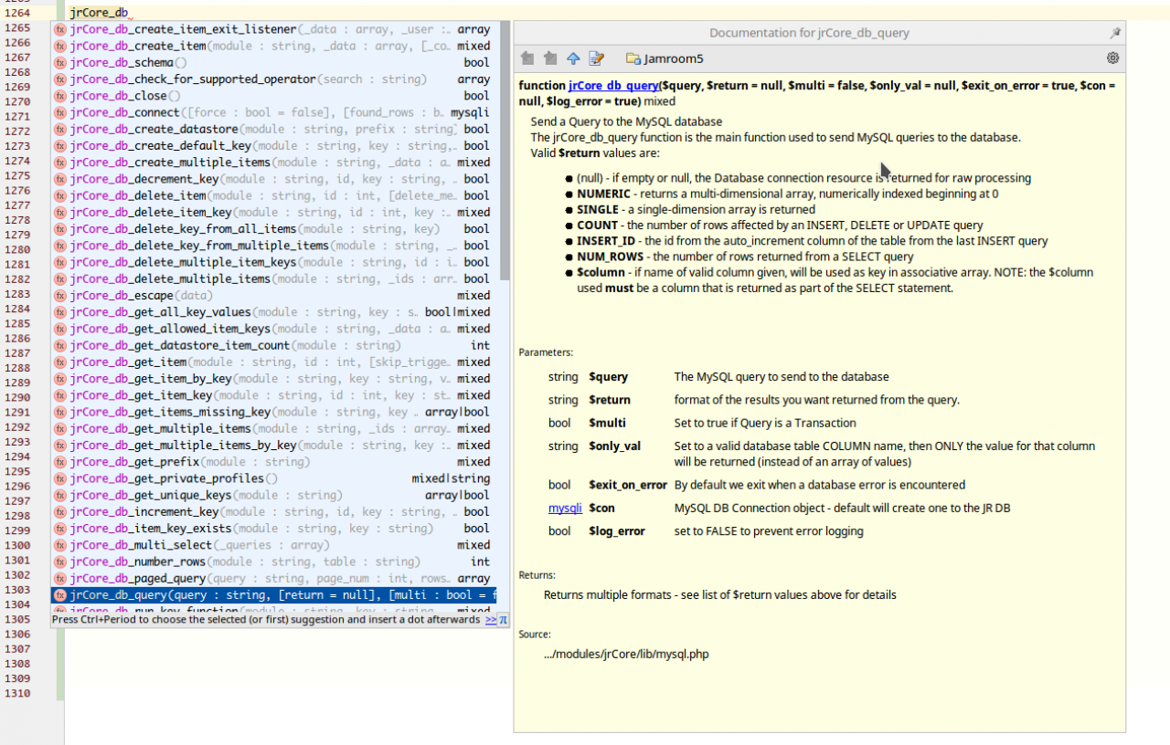Follow the mysqli type link
The image size is (1170, 745).
tap(565, 508)
